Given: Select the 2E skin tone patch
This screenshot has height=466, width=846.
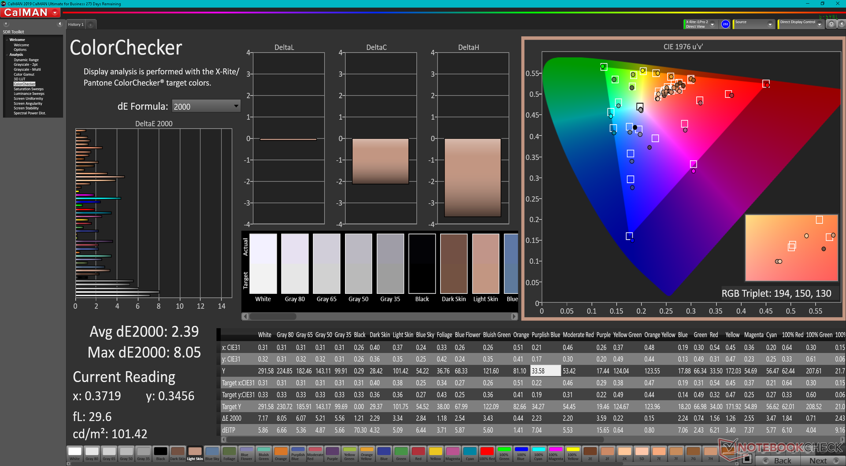Looking at the screenshot, I should point(590,454).
